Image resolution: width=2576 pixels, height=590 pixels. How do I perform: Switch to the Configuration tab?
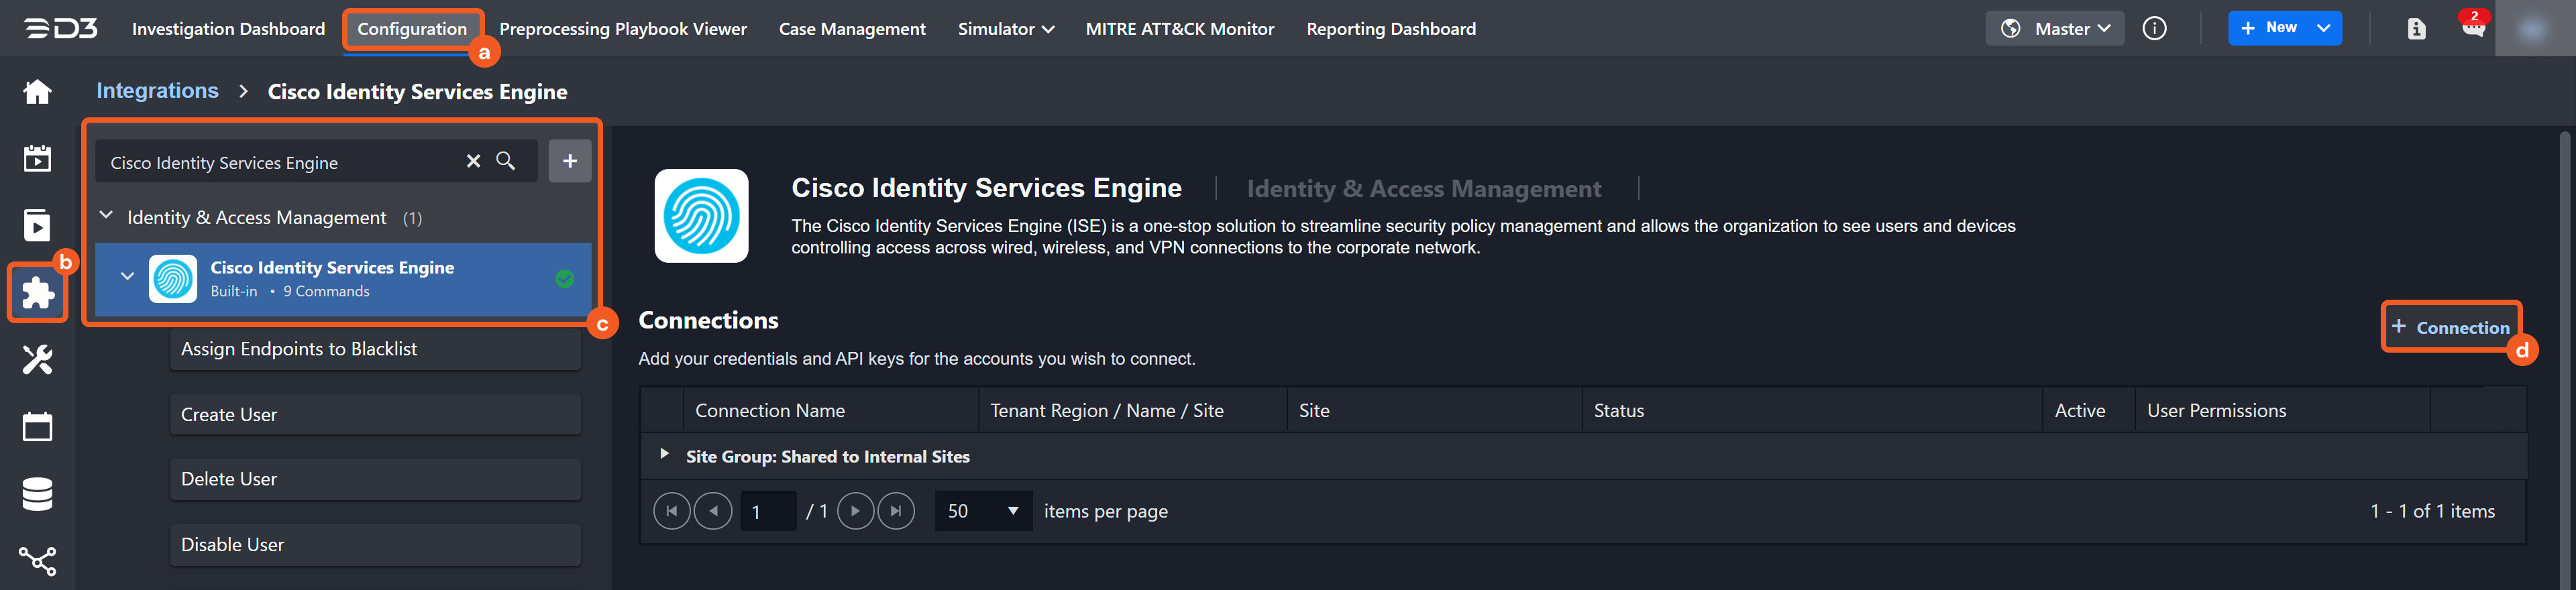pyautogui.click(x=412, y=29)
